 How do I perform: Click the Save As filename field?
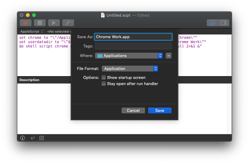tap(133, 37)
